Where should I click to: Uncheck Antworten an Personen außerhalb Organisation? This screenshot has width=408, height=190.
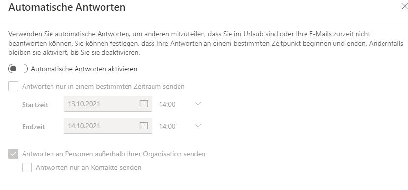(x=13, y=154)
